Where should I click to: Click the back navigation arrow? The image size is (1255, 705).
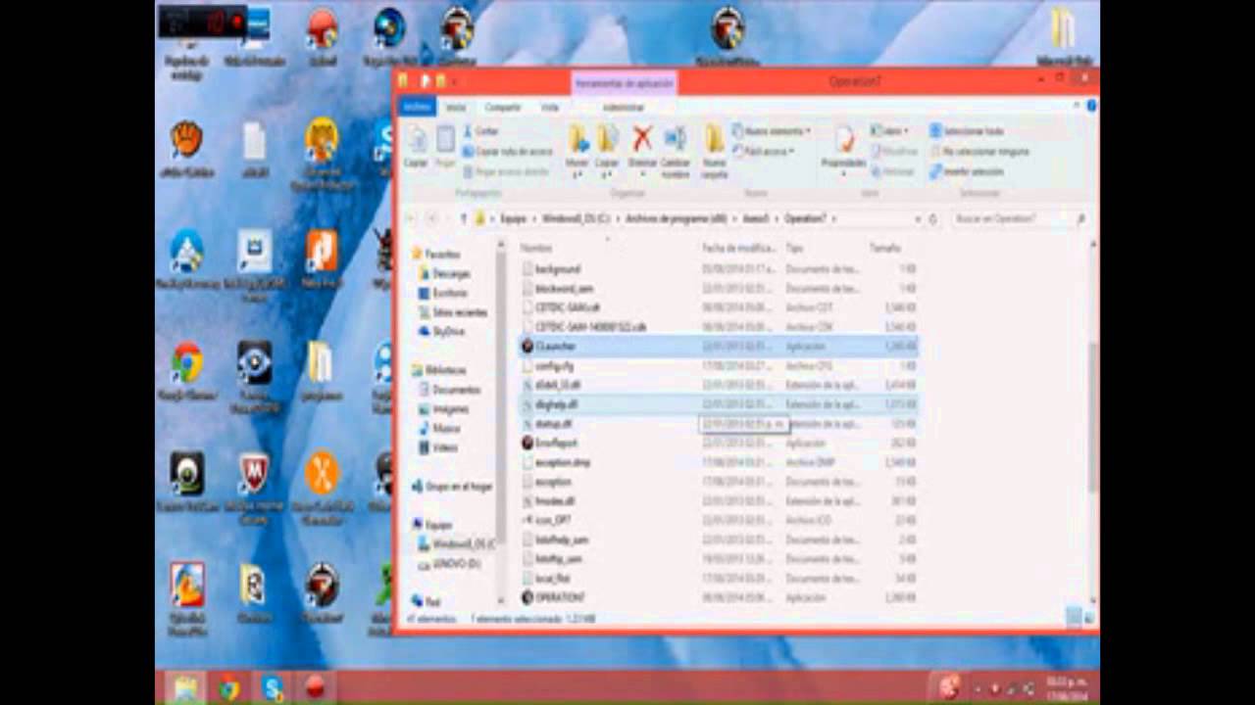pos(411,218)
